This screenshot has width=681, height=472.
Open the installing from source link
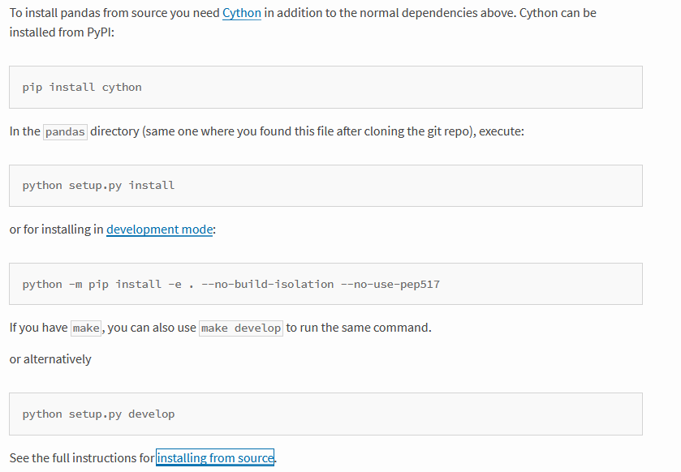[x=215, y=457]
